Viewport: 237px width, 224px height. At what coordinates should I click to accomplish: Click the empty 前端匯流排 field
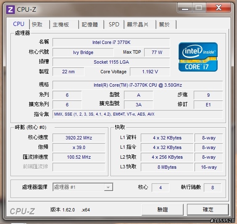click(79, 167)
